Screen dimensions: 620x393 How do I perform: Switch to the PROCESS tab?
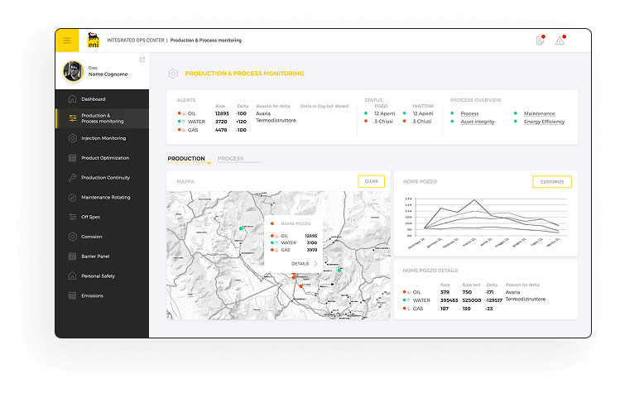(x=230, y=158)
